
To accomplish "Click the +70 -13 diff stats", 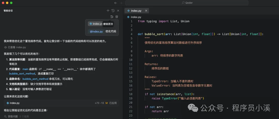I will [x=99, y=103].
